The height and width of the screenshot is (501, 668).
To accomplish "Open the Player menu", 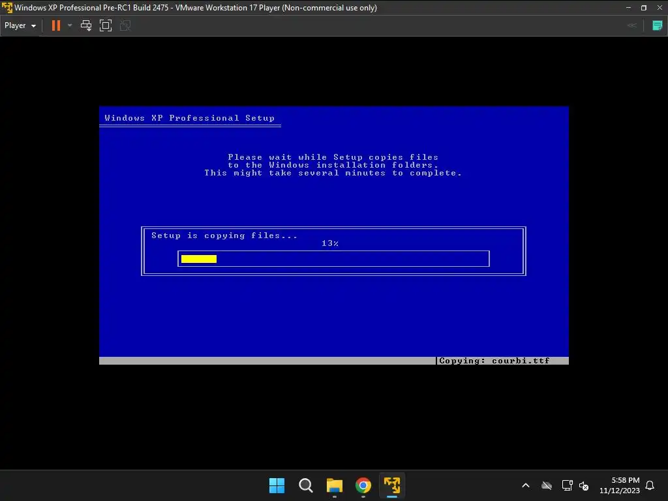I will (20, 25).
